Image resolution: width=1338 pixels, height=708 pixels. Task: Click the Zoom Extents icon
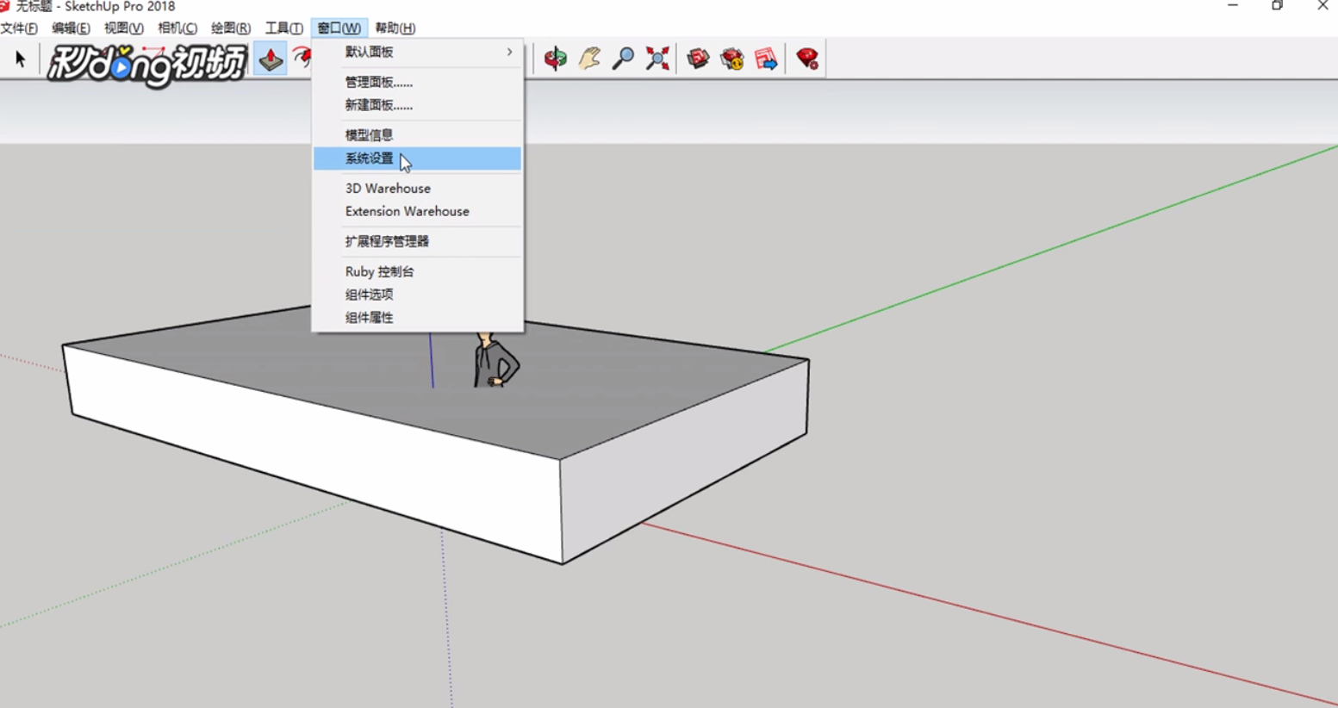(657, 59)
